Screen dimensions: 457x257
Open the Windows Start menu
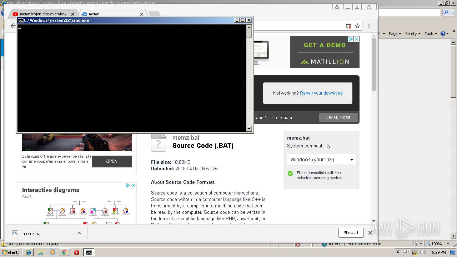(10, 252)
